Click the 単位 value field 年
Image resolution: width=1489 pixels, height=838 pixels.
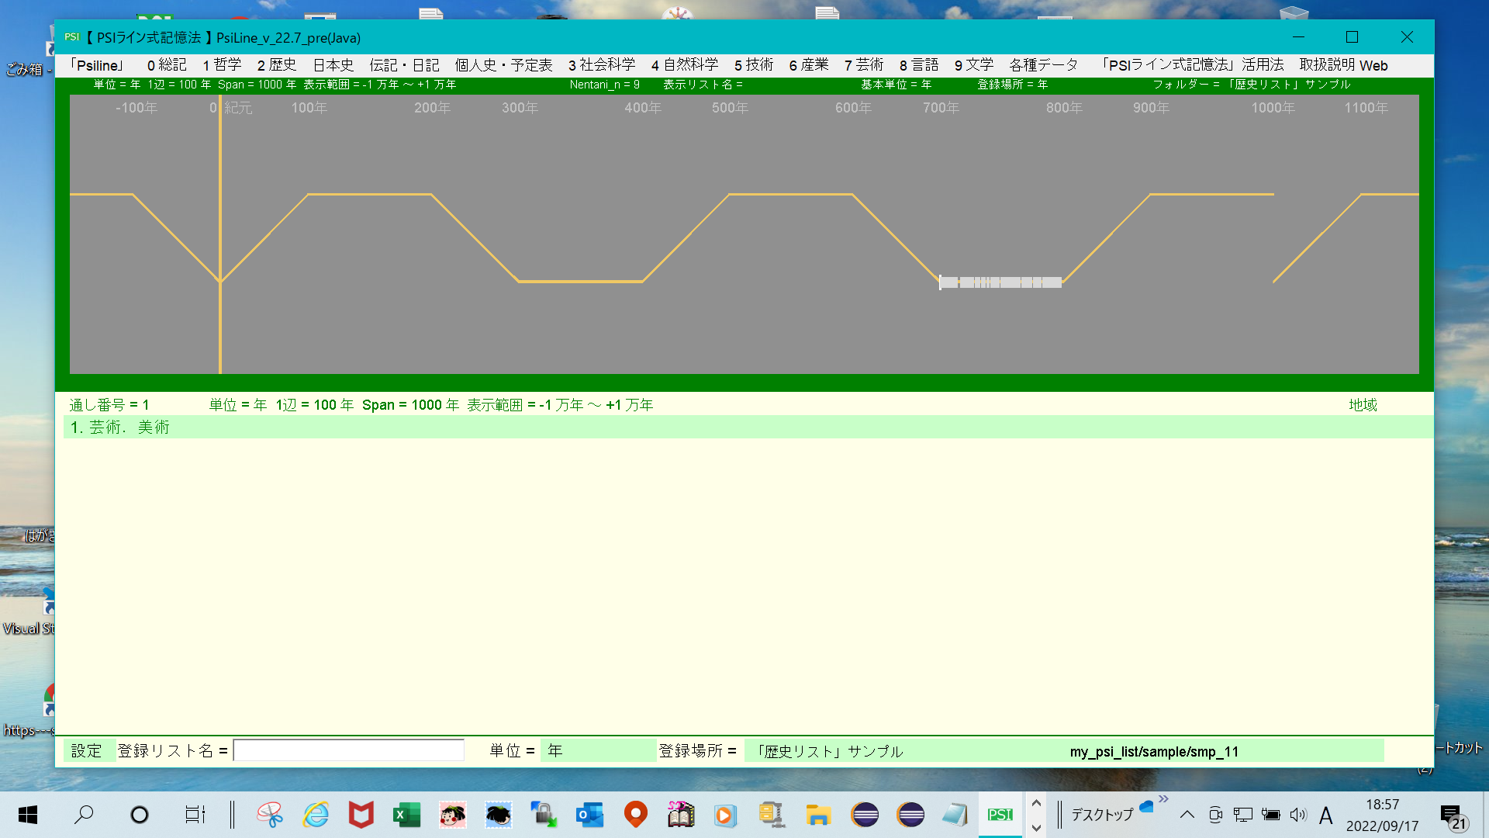(598, 750)
